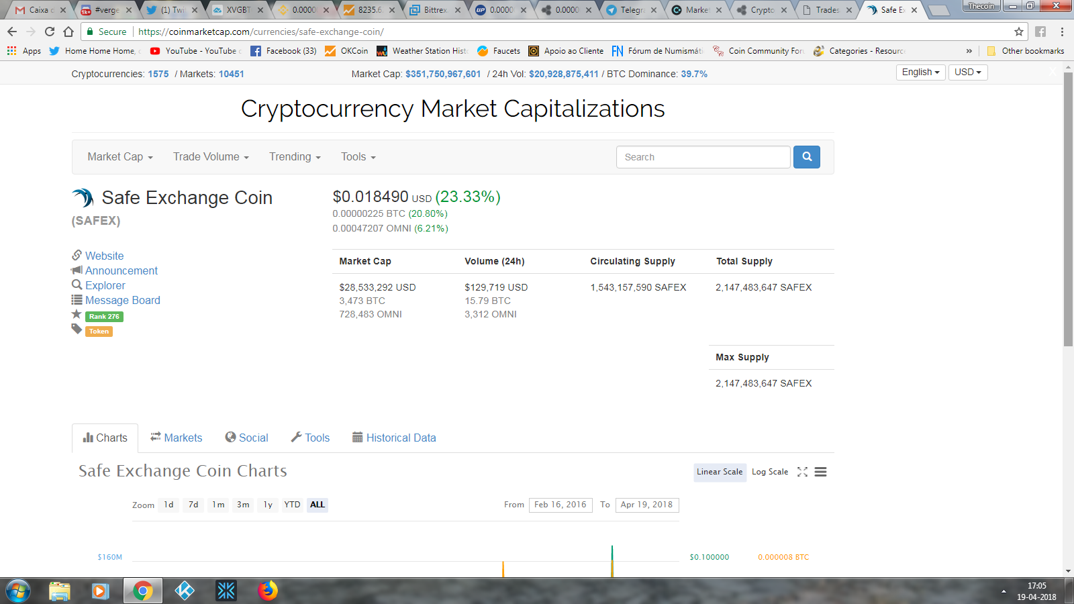Viewport: 1074px width, 604px height.
Task: Open File Explorer from taskbar
Action: point(60,591)
